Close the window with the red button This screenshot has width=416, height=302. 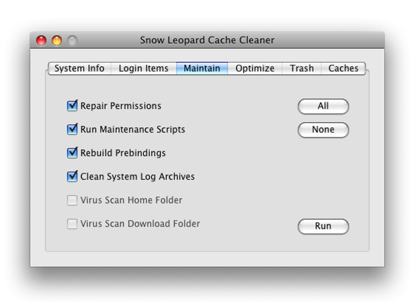[42, 40]
